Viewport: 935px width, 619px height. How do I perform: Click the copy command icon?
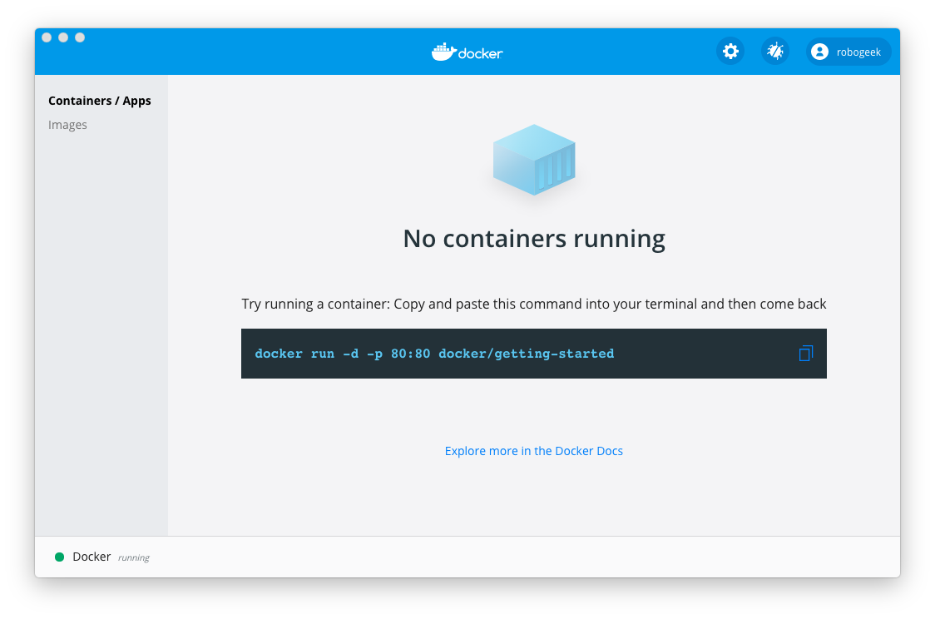pos(805,354)
